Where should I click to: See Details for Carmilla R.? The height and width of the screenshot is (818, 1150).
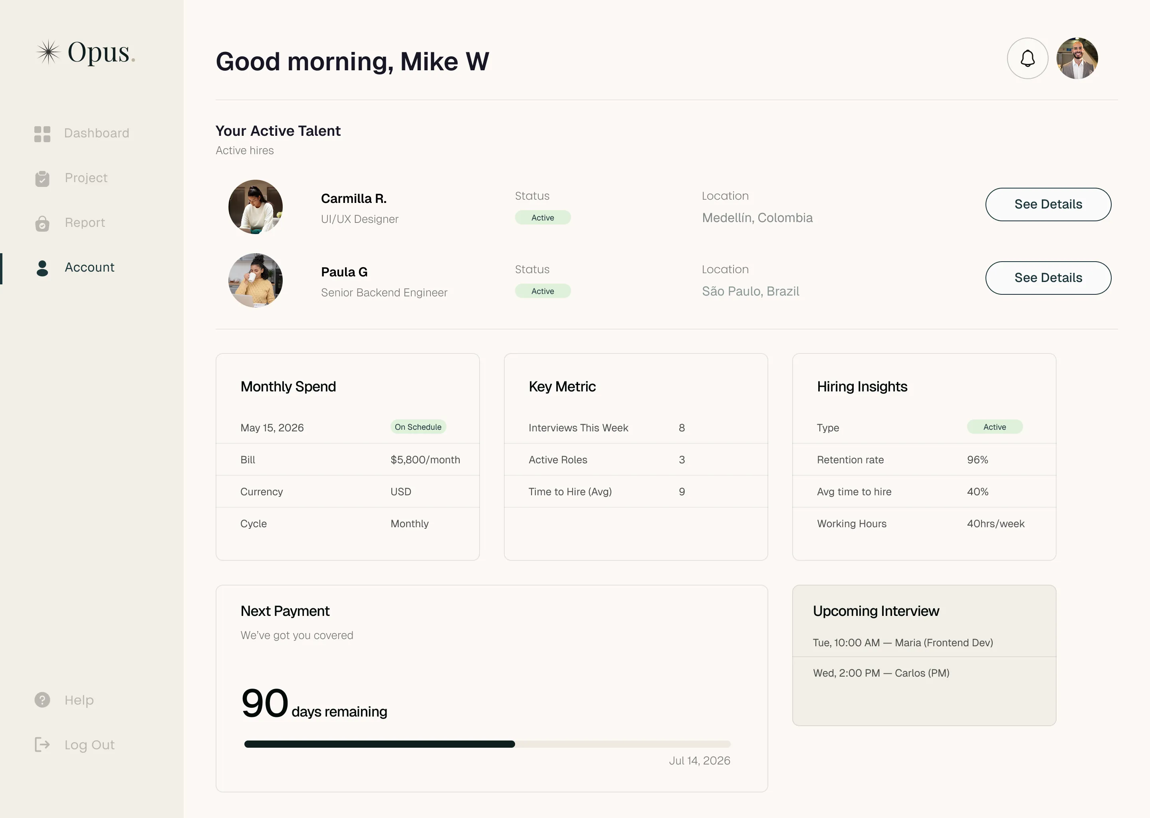point(1048,204)
